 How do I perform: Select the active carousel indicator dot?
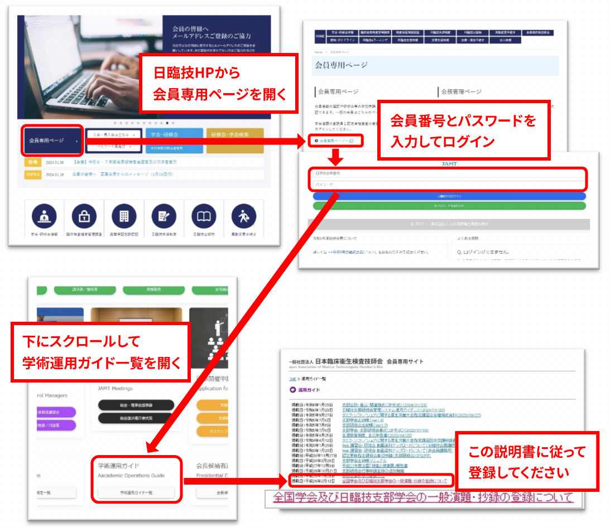point(167,123)
